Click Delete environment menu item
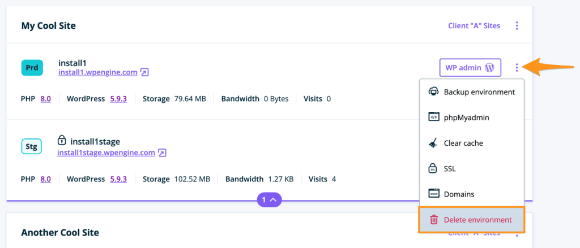580x248 pixels. click(477, 220)
